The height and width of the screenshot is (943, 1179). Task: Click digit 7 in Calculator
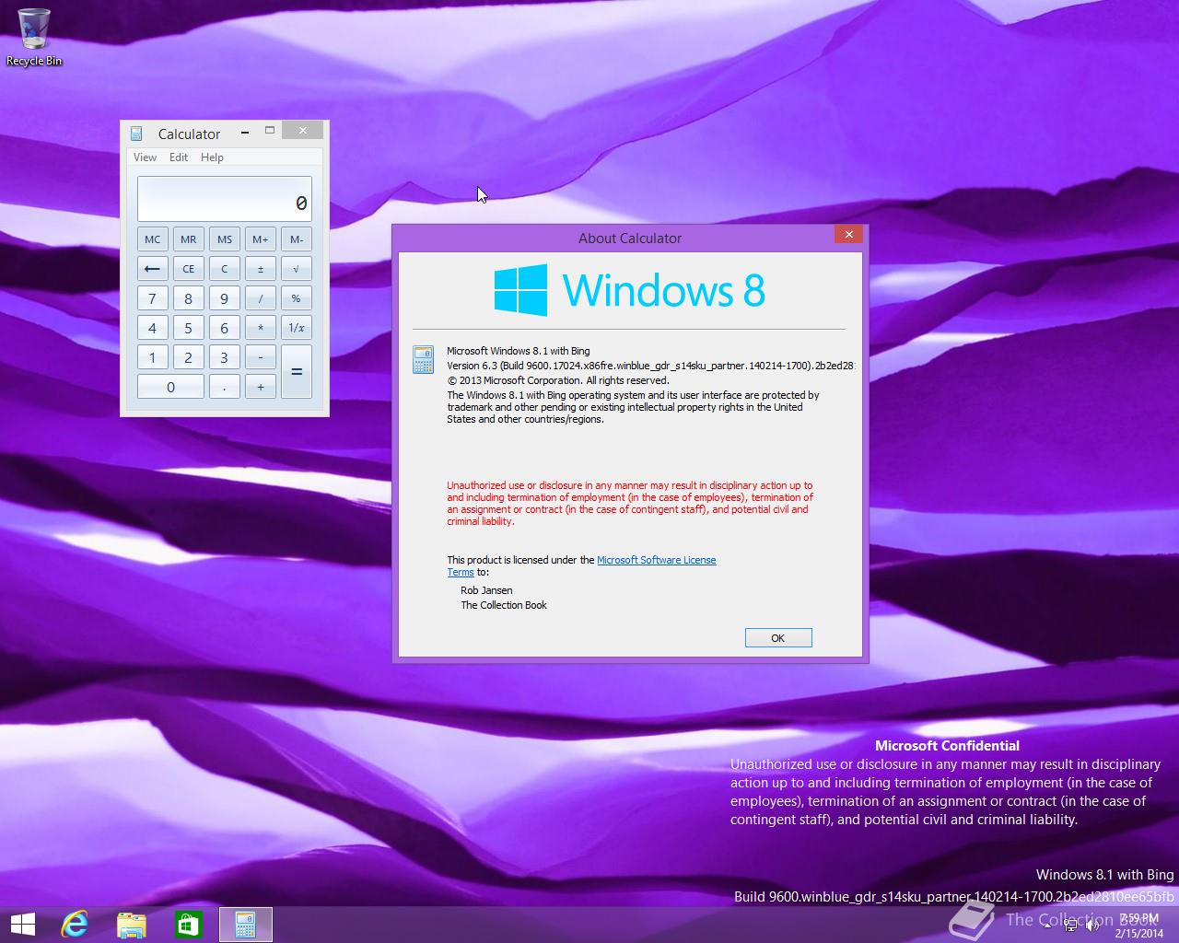pos(153,298)
